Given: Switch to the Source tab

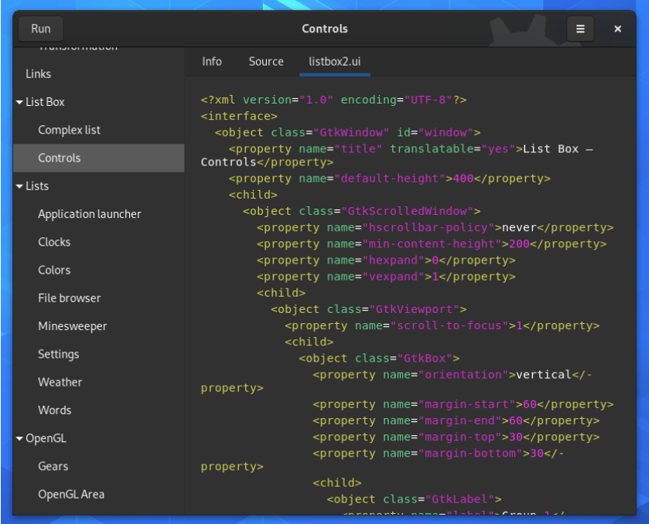Looking at the screenshot, I should [x=266, y=61].
